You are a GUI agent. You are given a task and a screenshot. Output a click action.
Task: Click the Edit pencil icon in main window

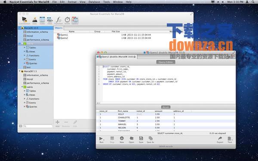[75, 124]
